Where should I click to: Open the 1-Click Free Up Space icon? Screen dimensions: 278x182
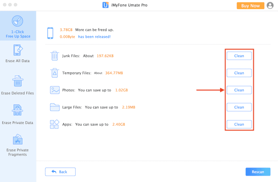(x=17, y=21)
